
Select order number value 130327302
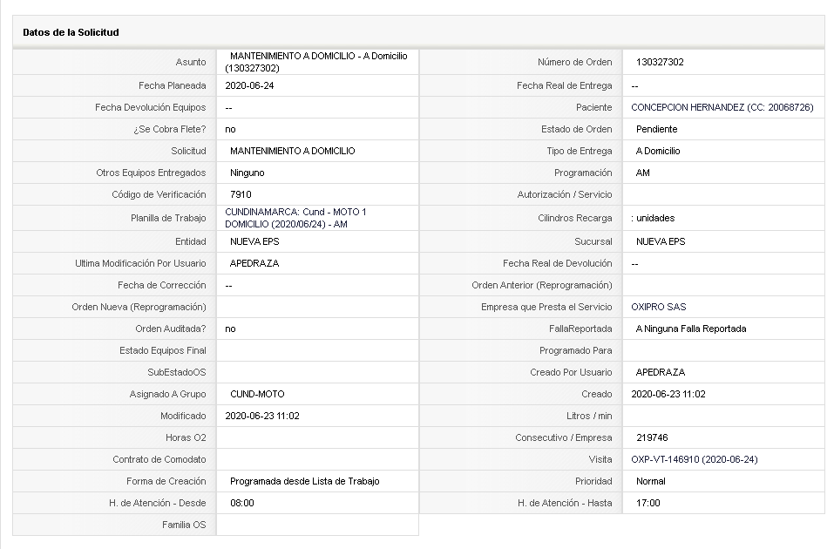[660, 62]
